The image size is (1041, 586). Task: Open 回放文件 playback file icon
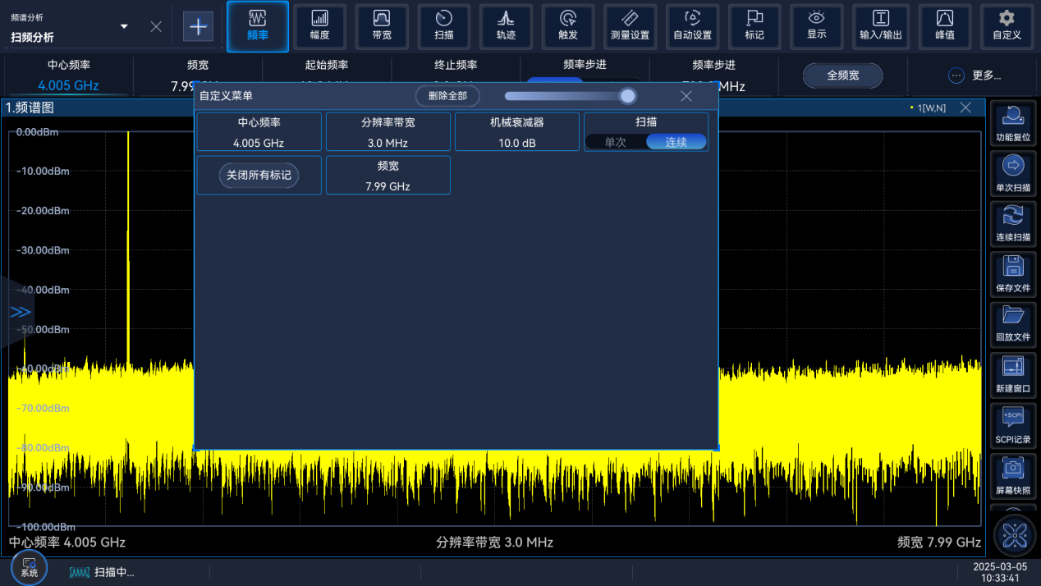pyautogui.click(x=1013, y=325)
